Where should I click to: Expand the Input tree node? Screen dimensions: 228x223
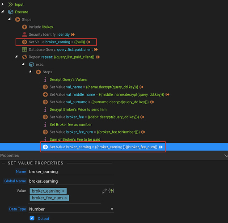pos(3,4)
